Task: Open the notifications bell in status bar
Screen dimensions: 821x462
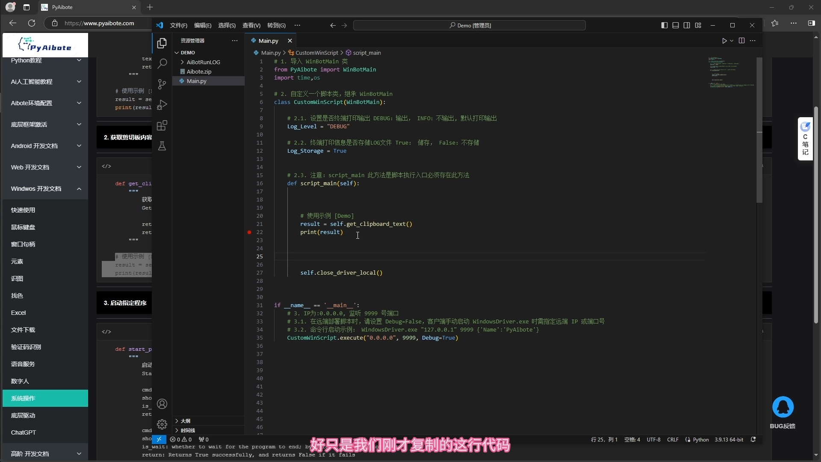Action: [x=753, y=439]
